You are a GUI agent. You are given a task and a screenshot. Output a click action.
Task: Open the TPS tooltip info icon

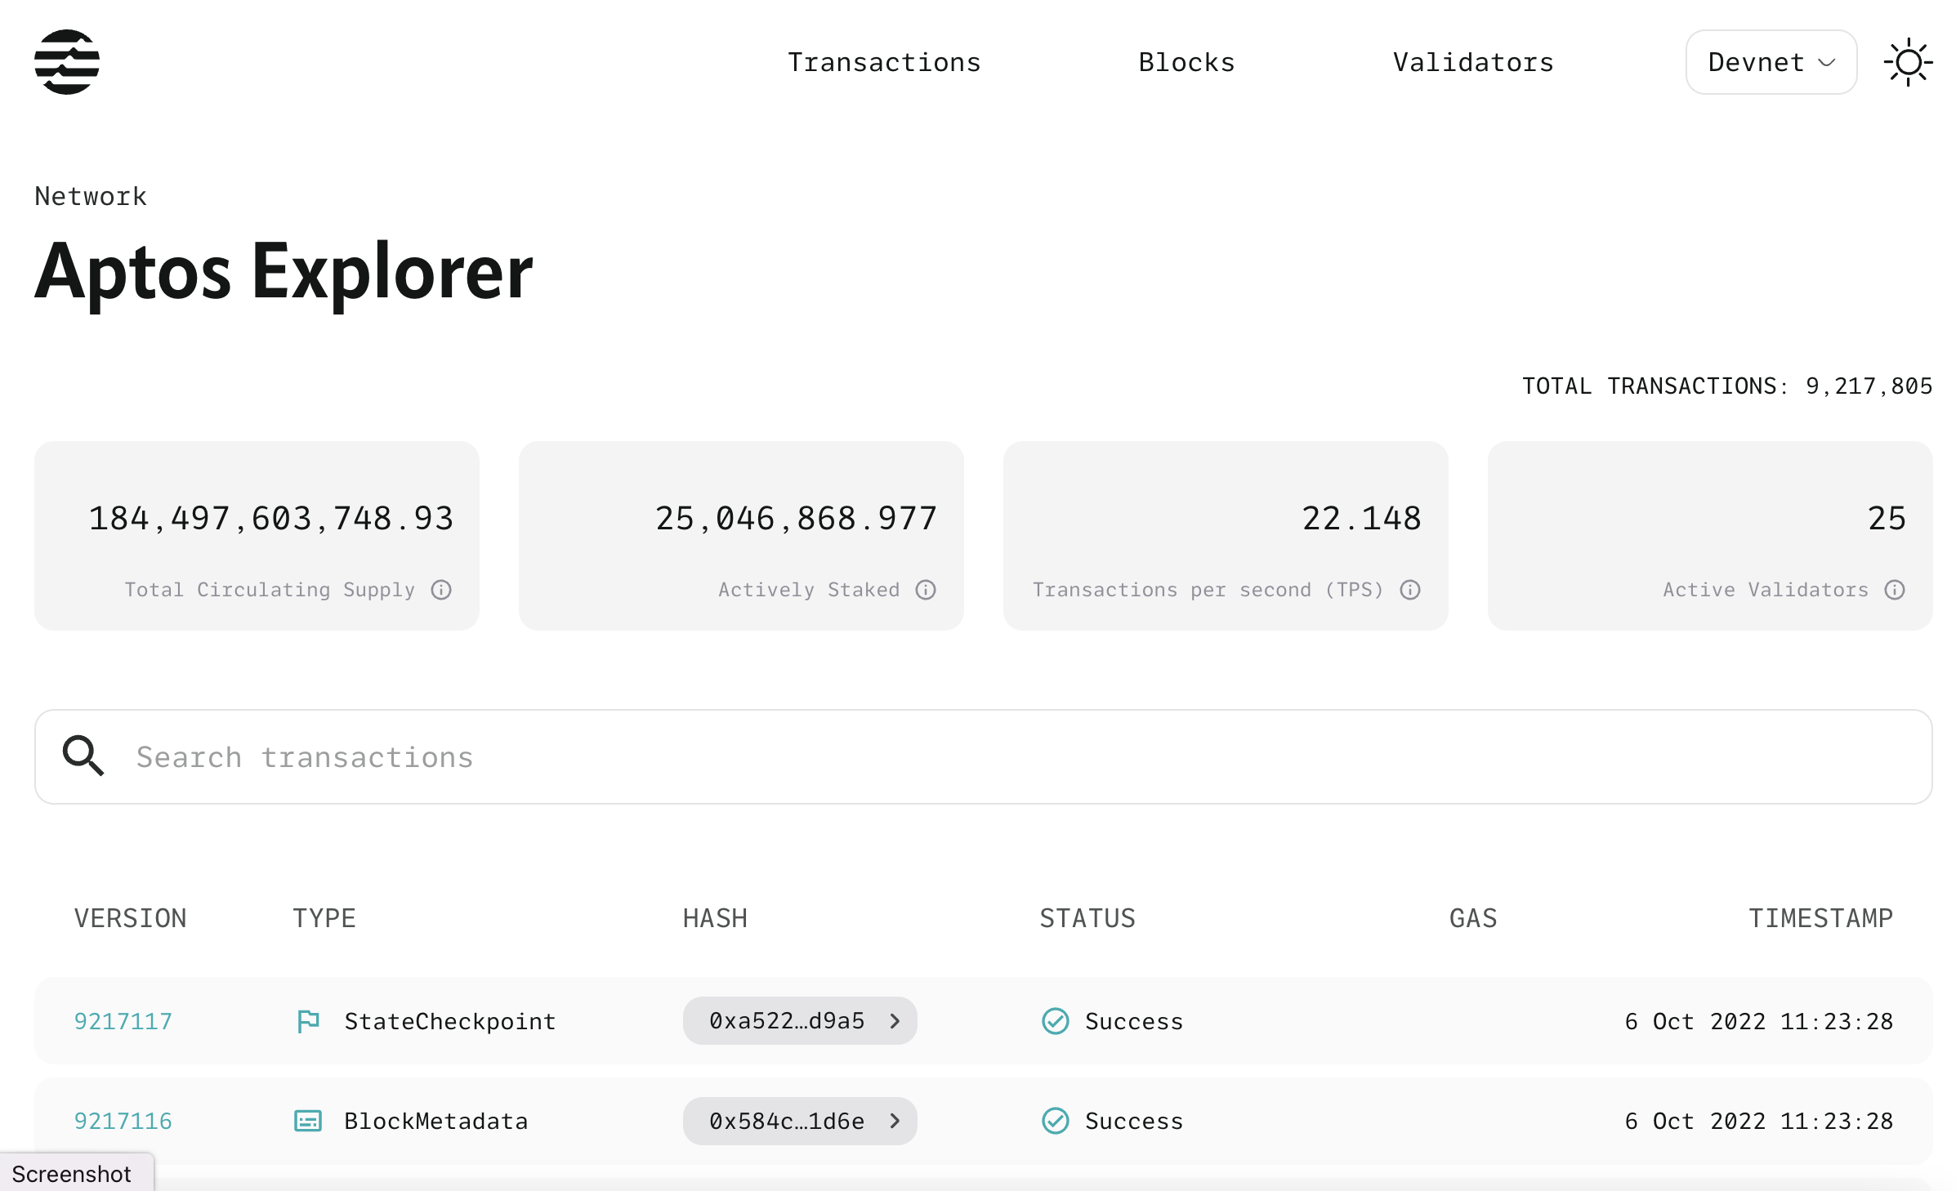(1410, 590)
